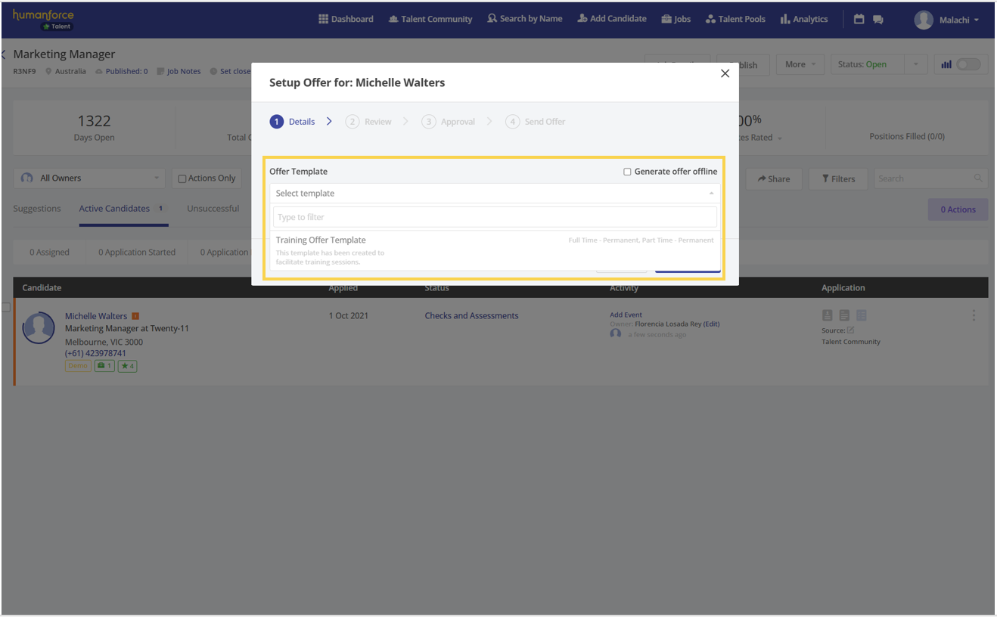
Task: Click the resume icon under Application column
Action: (828, 315)
